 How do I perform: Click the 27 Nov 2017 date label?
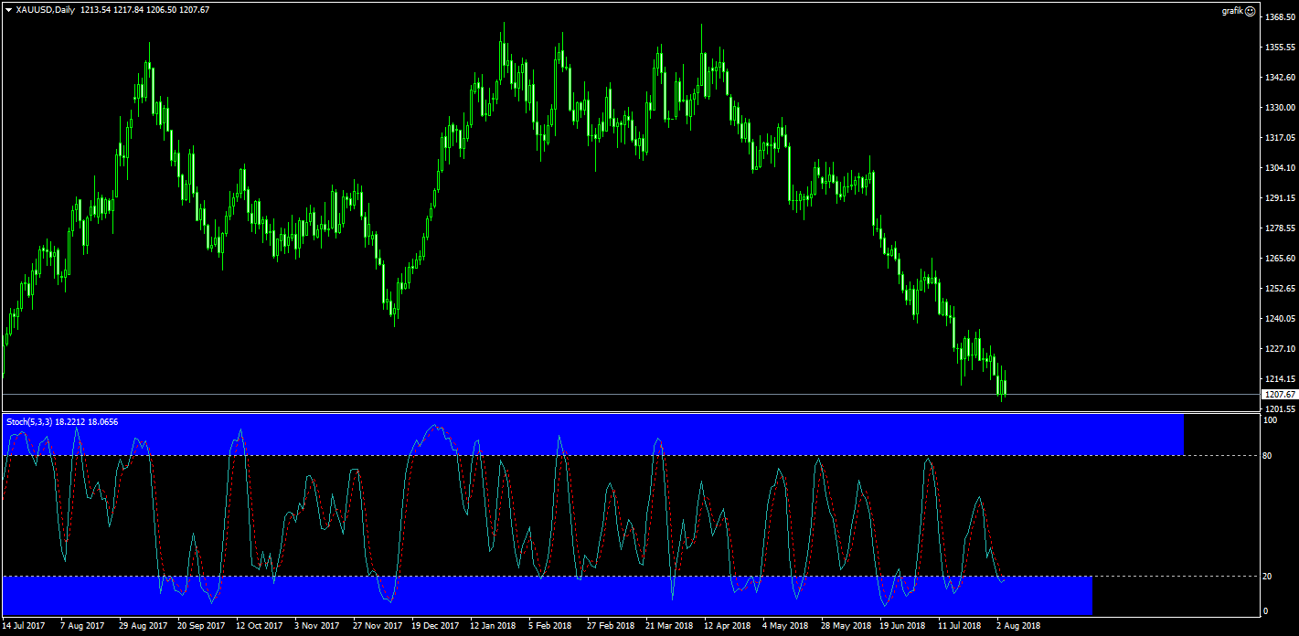pos(377,626)
